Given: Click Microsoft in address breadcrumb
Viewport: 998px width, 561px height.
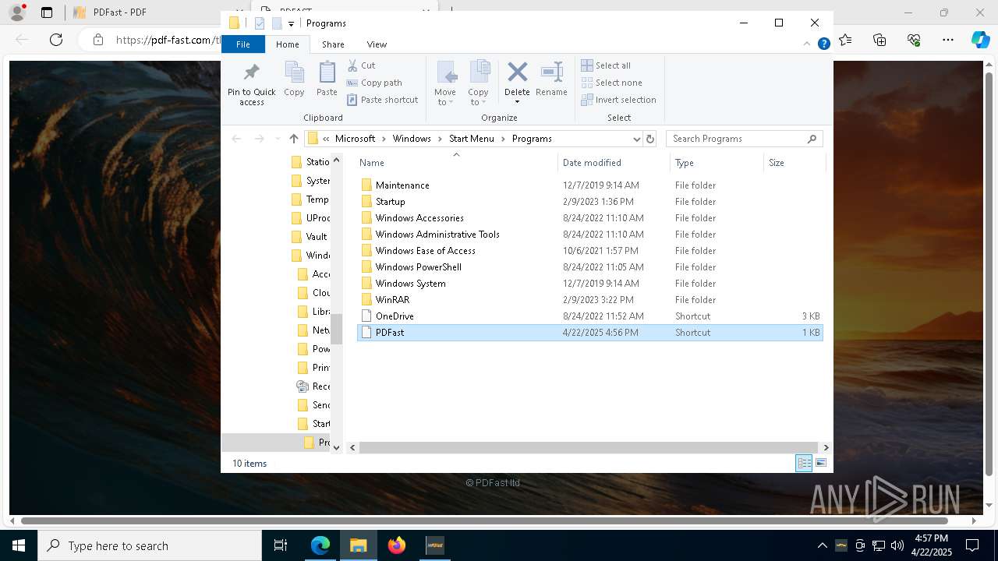Looking at the screenshot, I should tap(355, 139).
